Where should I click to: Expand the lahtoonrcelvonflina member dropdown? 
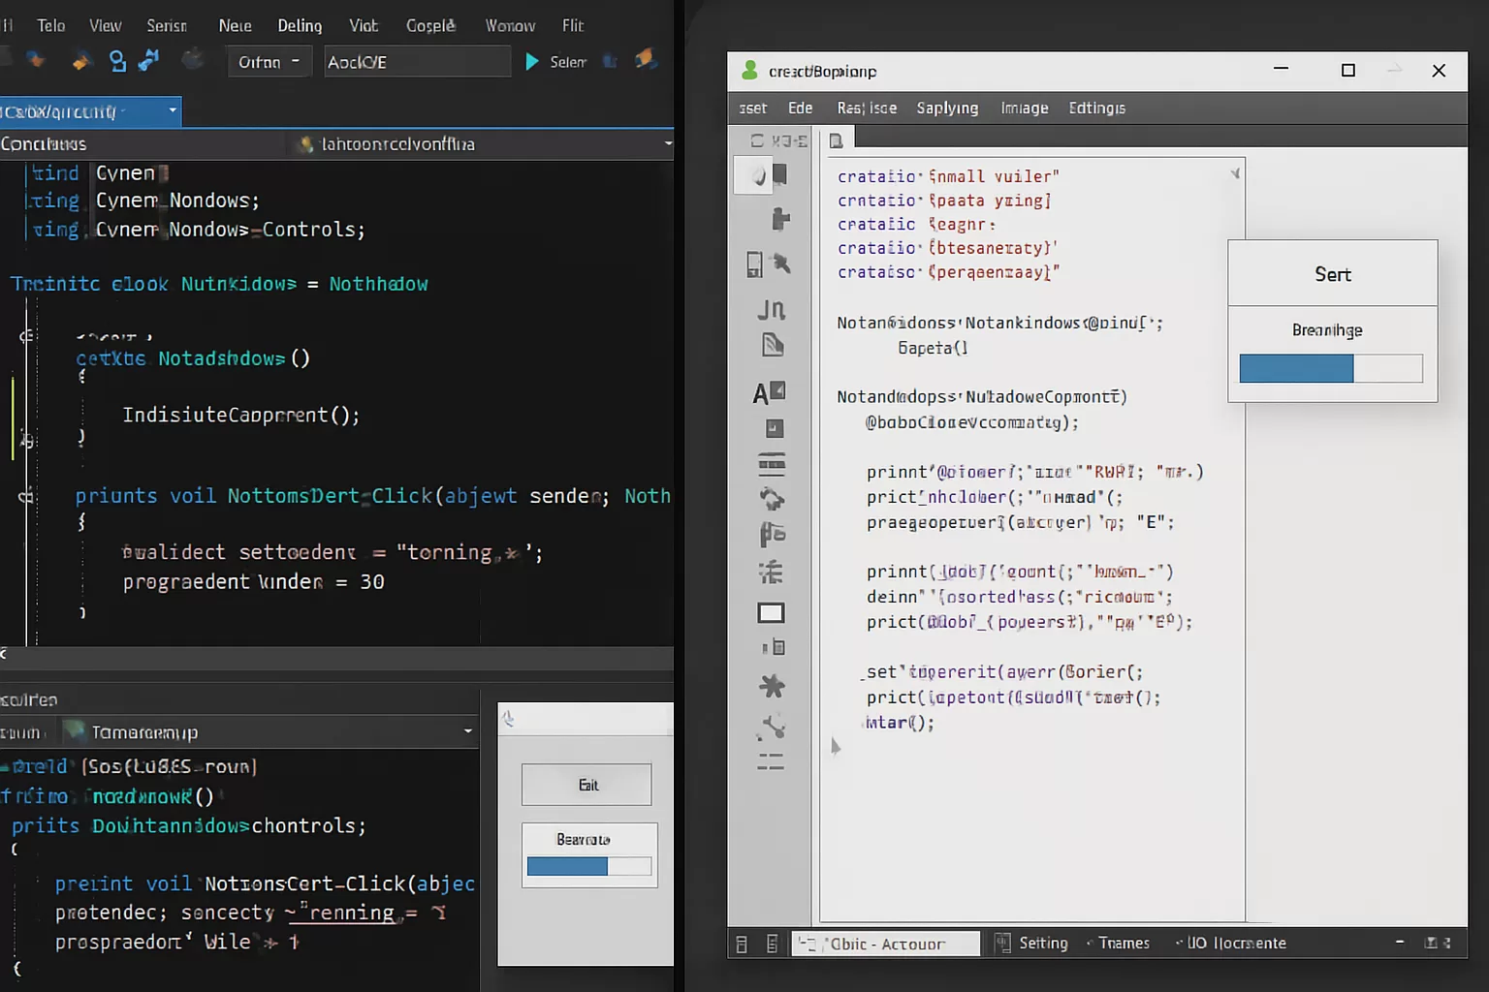668,143
